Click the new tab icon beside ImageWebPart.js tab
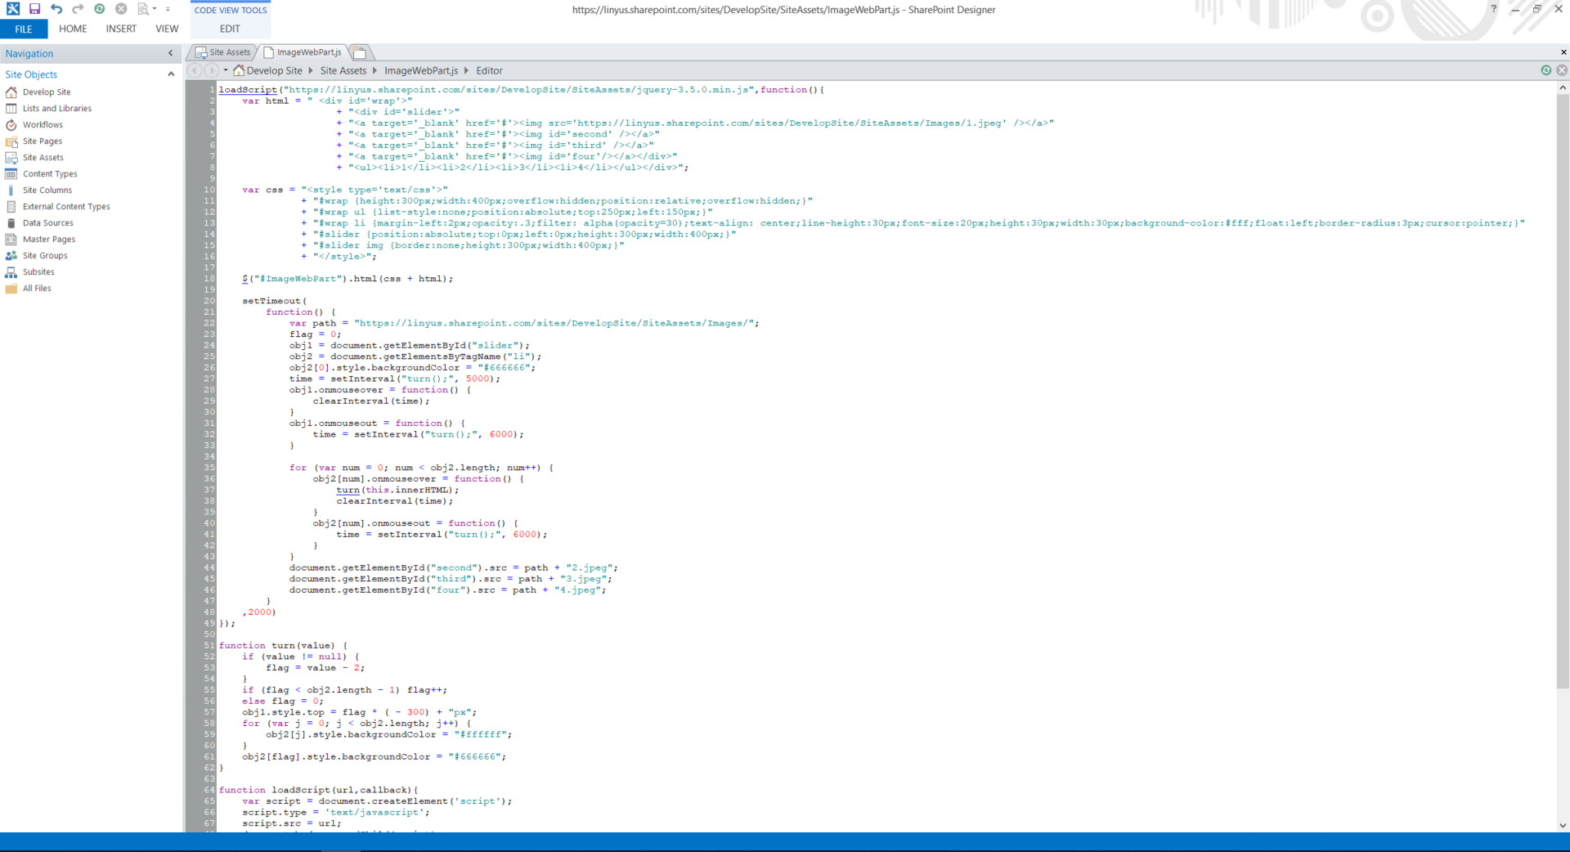The image size is (1570, 852). [x=360, y=53]
